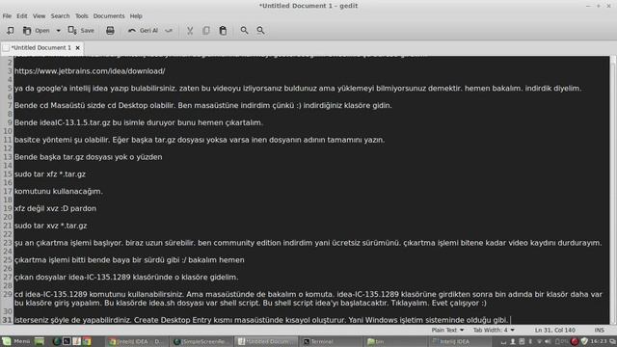The height and width of the screenshot is (347, 617).
Task: Open the Tab Width dropdown
Action: 494,330
